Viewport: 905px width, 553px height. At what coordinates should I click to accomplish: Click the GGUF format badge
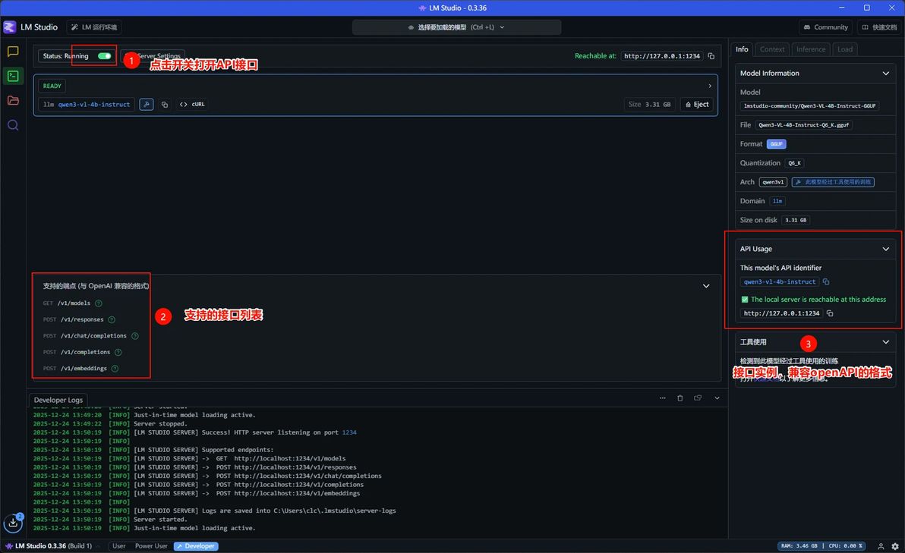click(776, 144)
